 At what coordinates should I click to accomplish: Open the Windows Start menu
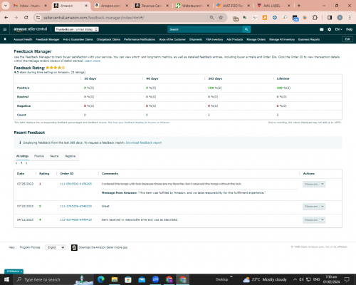pyautogui.click(x=6, y=279)
